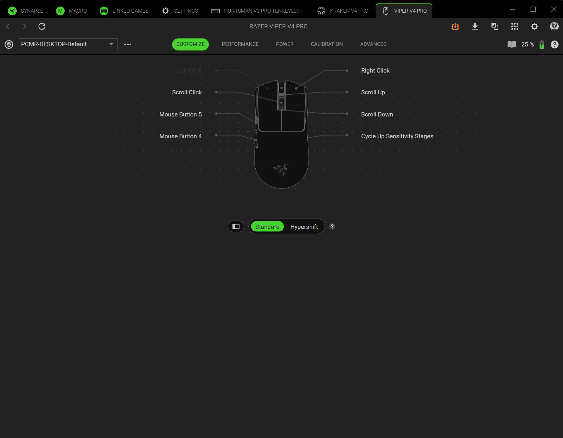563x438 pixels.
Task: Toggle the sidebar panel view icon
Action: 236,227
